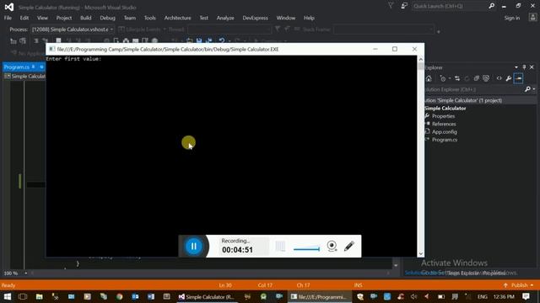Image resolution: width=540 pixels, height=303 pixels.
Task: Click the Task View taskbar icon
Action: click(x=23, y=296)
